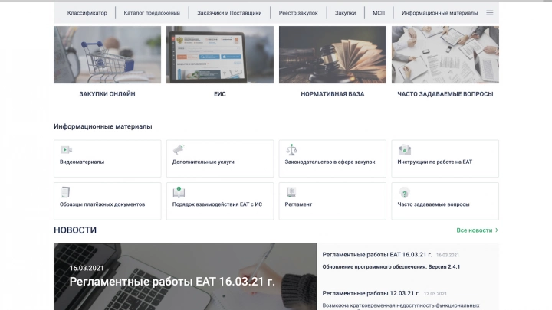This screenshot has width=552, height=310.
Task: Click the НОРМАТИВНАЯ БАЗА caption
Action: coord(333,94)
